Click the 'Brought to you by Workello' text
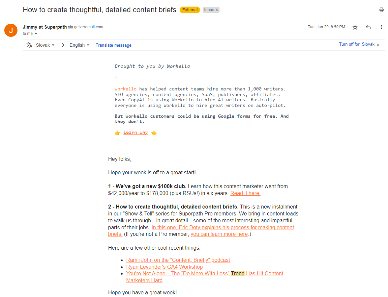The image size is (388, 297). click(152, 66)
